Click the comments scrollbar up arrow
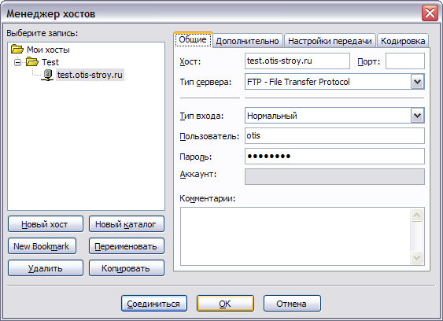Viewport: 443px width, 321px height. (x=417, y=216)
